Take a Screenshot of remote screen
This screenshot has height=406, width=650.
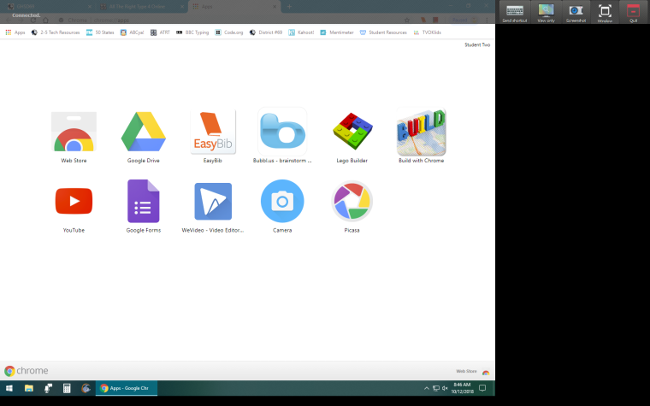[576, 13]
